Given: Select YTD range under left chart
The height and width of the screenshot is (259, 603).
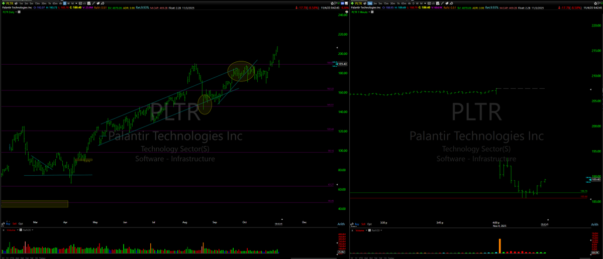Looking at the screenshot, I should 12,257.
